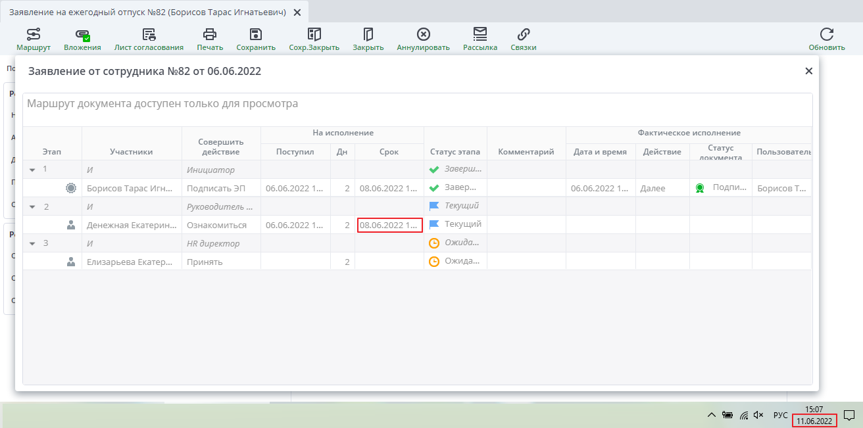Open Связи links icon
863x428 pixels.
[524, 39]
